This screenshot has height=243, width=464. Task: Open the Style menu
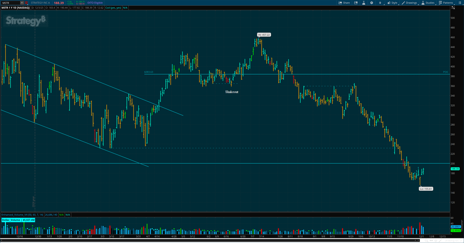coord(393,3)
